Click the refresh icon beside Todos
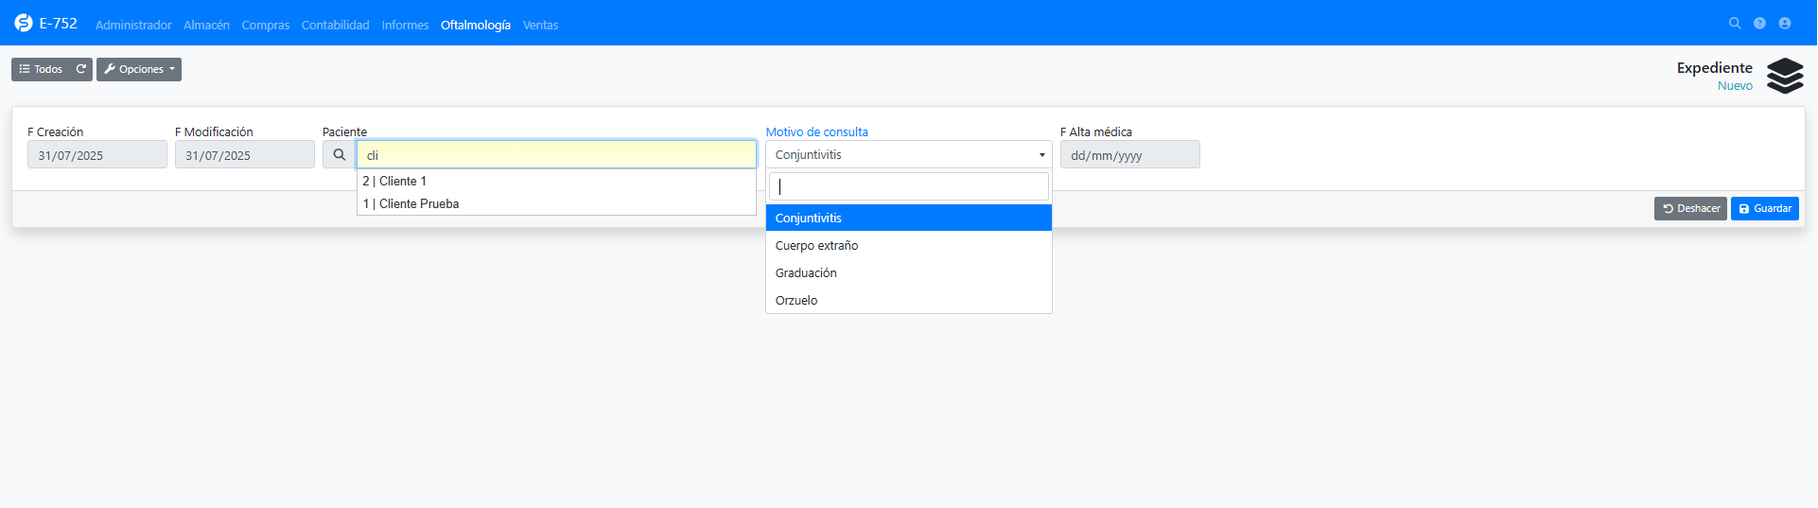Viewport: 1818px width, 508px height. coord(81,69)
